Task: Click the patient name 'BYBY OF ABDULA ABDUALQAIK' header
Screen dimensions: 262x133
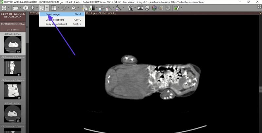Action: click(x=13, y=15)
